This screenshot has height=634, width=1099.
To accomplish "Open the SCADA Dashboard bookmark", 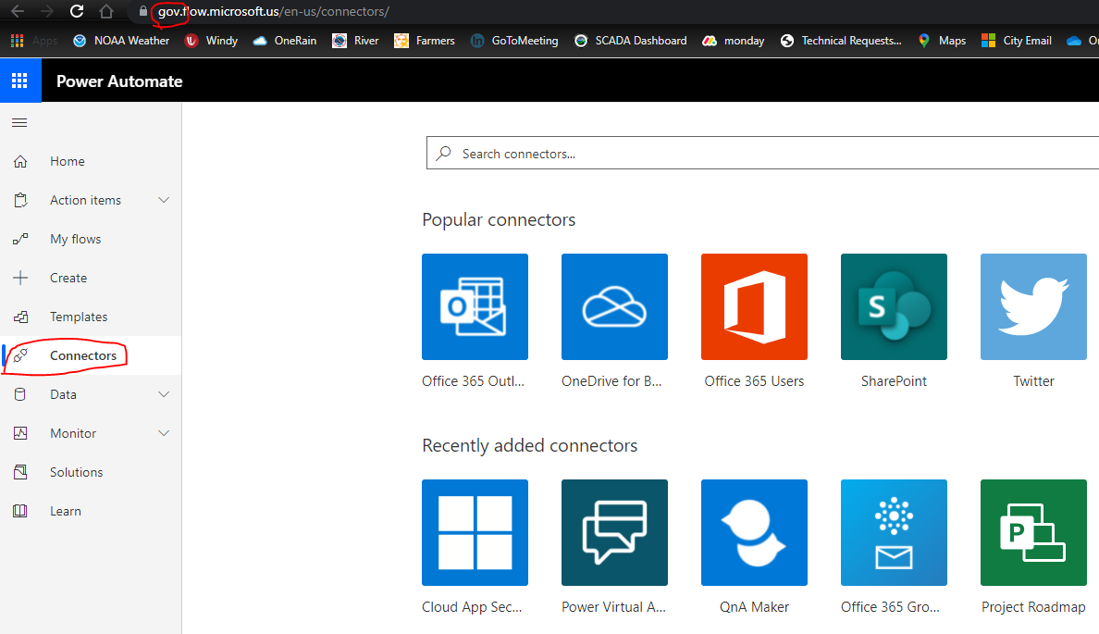I will click(x=630, y=41).
